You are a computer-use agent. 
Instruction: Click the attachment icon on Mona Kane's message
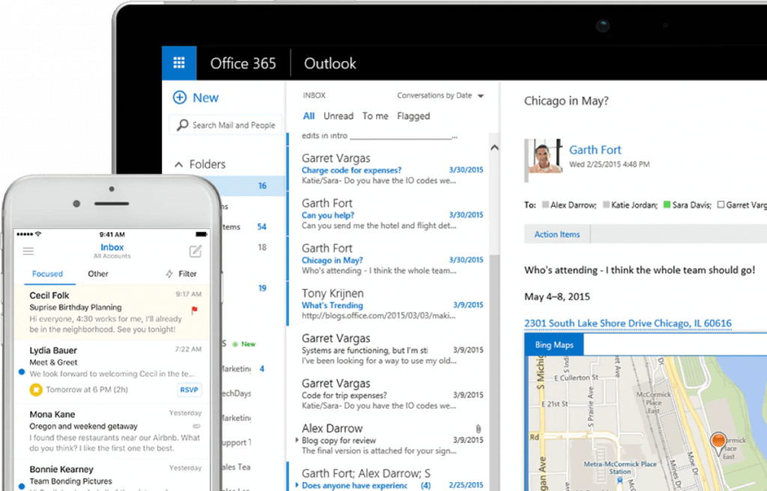coord(196,426)
